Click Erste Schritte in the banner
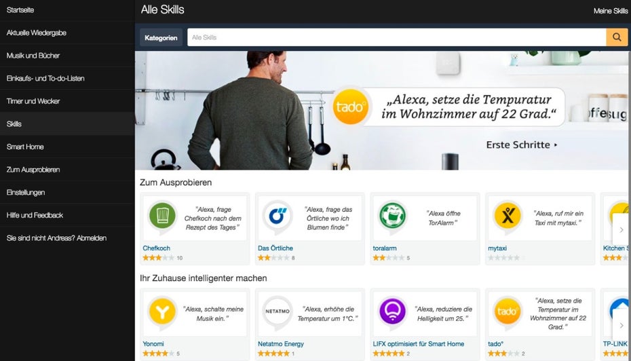 pos(522,145)
